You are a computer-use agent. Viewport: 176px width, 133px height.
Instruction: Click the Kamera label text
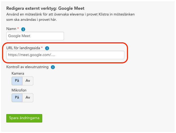[x=18, y=73]
